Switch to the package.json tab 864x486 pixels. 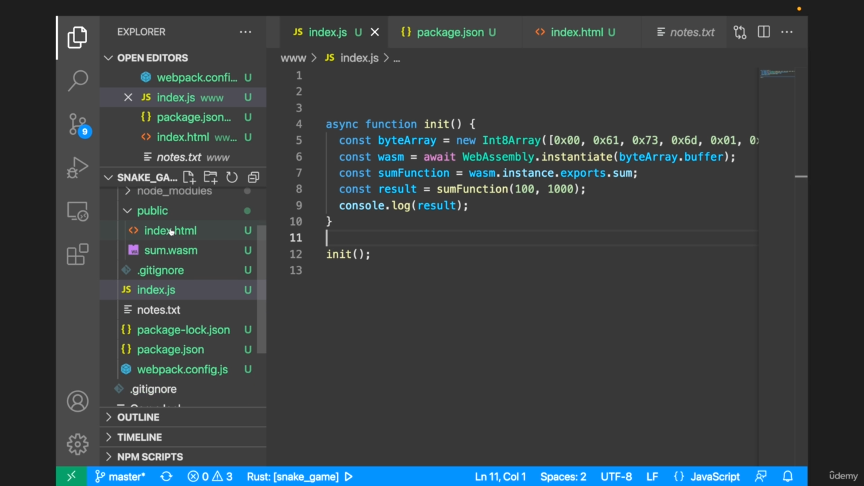pos(449,32)
